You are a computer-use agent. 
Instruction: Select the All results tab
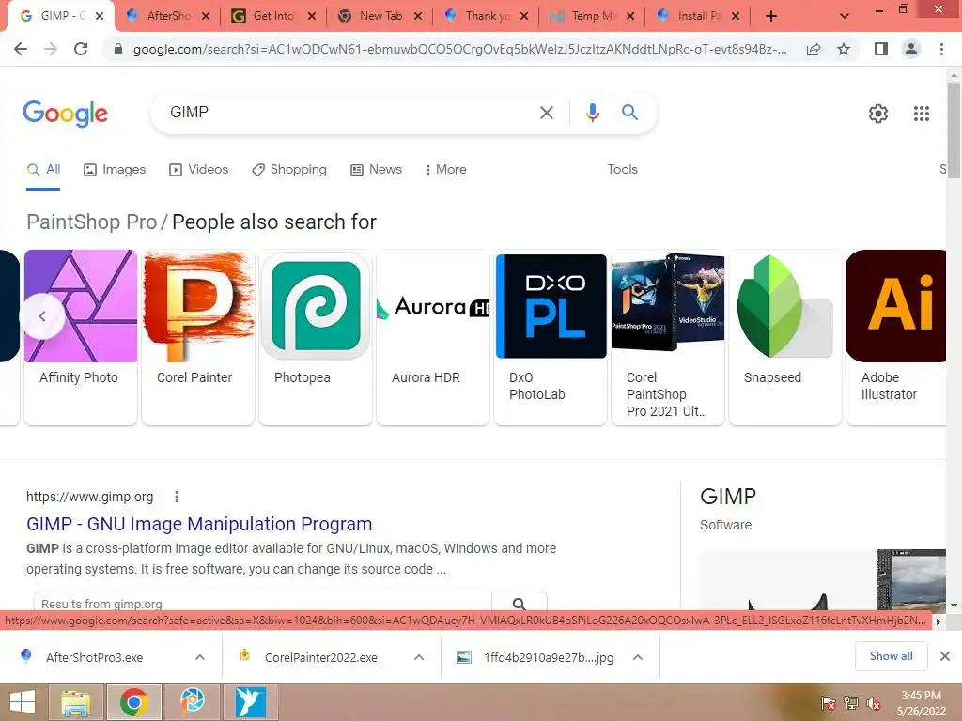pyautogui.click(x=43, y=169)
